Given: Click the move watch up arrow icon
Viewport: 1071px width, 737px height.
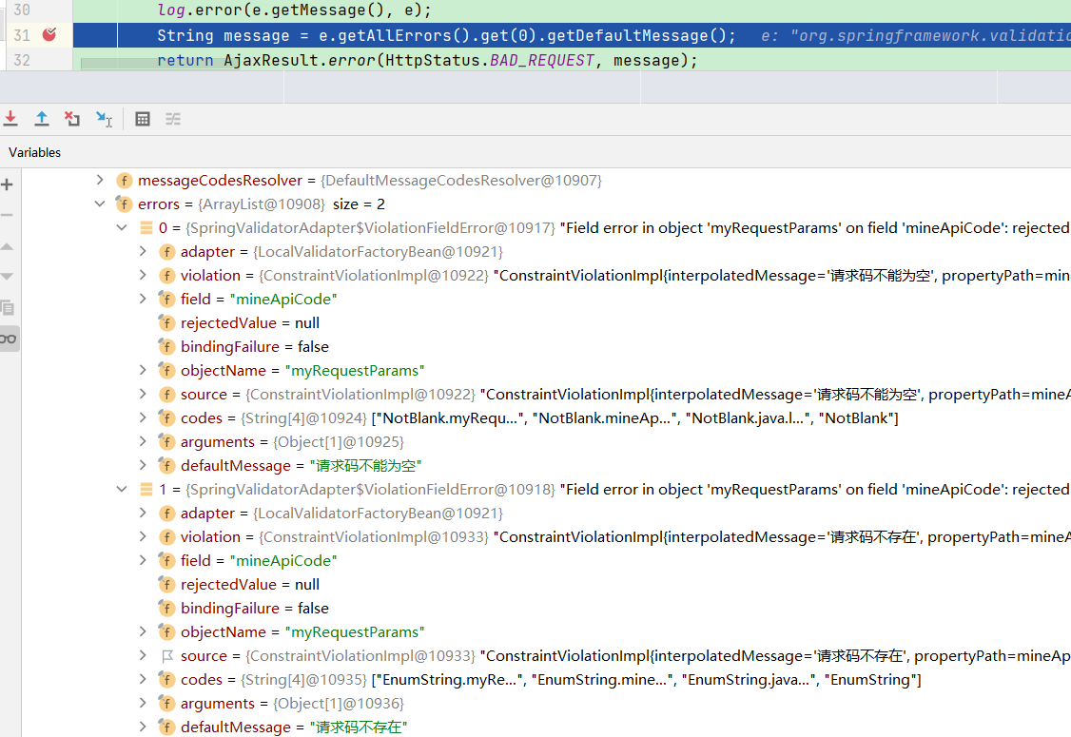Looking at the screenshot, I should pyautogui.click(x=7, y=246).
